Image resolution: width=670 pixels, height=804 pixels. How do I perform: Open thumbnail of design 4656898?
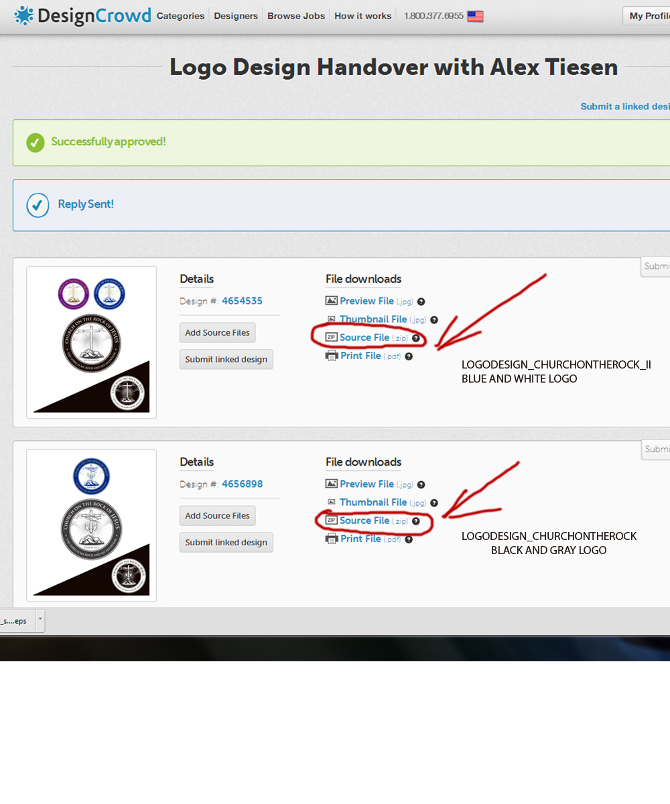coord(92,525)
